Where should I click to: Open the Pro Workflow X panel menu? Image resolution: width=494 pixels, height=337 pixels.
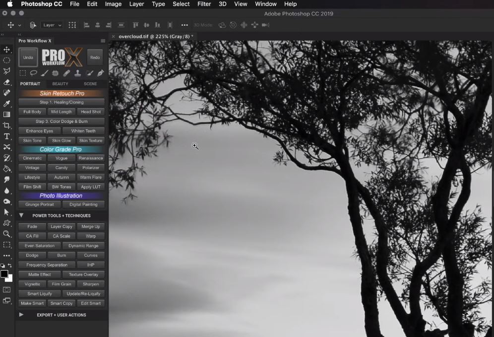[103, 41]
